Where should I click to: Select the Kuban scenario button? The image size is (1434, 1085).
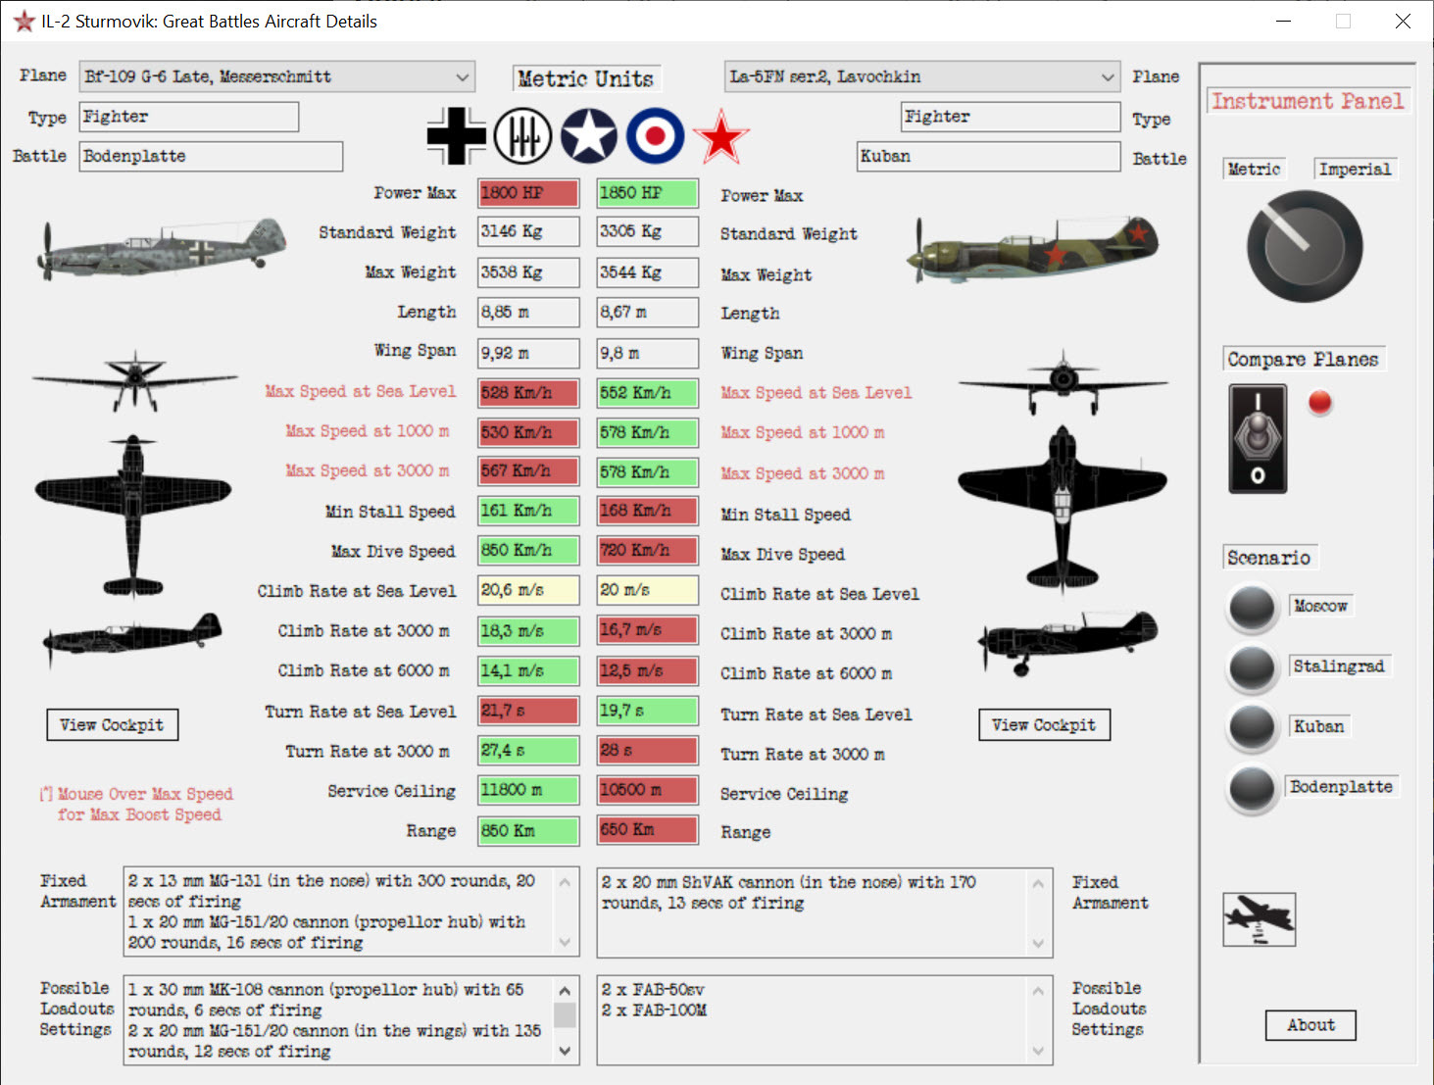tap(1252, 727)
